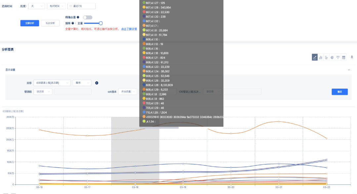Click the tooltip horizontal scrollbar
This screenshot has width=357, height=194.
click(x=159, y=128)
